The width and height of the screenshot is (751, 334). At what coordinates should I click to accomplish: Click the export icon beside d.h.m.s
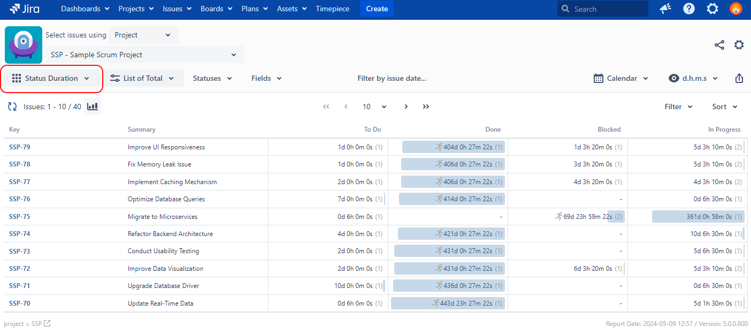(739, 78)
